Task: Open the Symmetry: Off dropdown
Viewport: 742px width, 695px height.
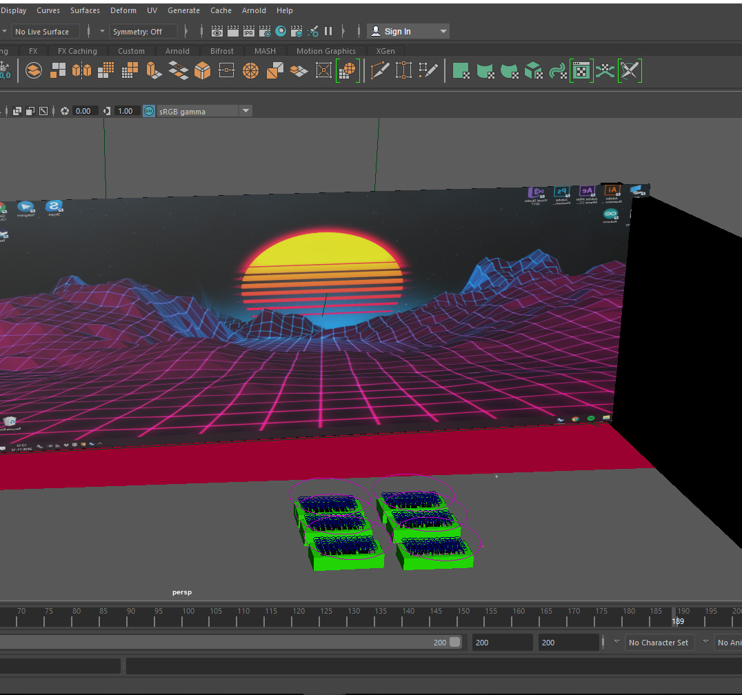Action: pyautogui.click(x=144, y=31)
